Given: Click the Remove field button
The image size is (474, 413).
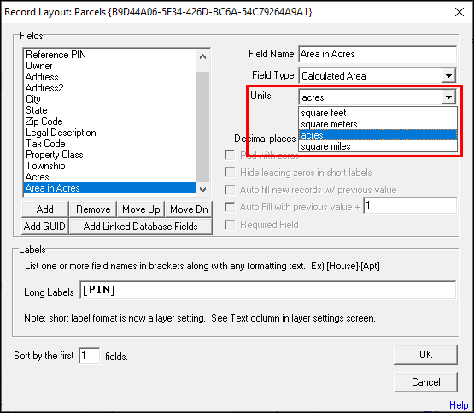Looking at the screenshot, I should click(x=93, y=209).
